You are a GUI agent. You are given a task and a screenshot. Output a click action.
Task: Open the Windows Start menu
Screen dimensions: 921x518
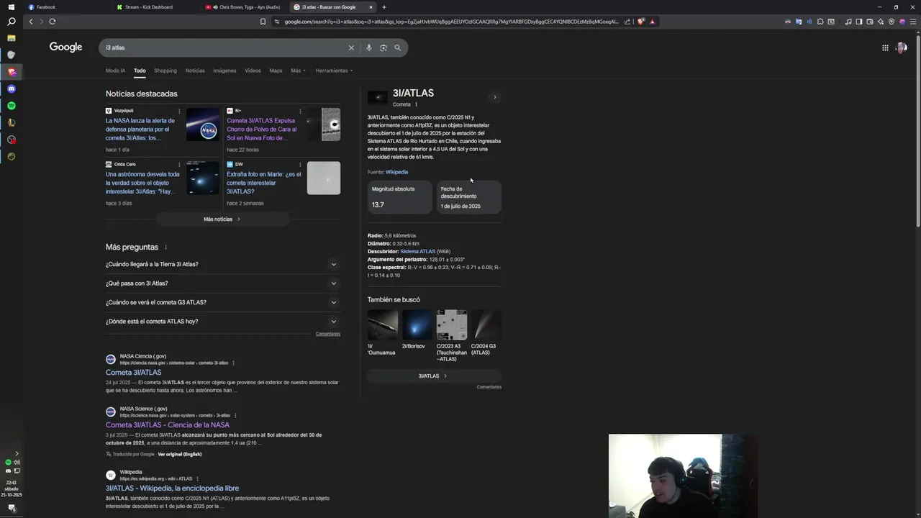coord(12,7)
